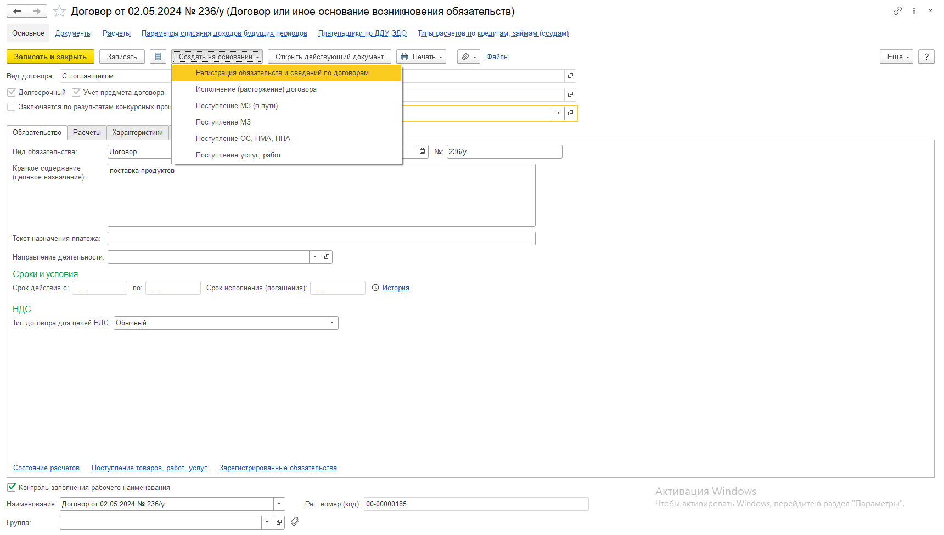Click the Вид договора field with С поставщиком

tap(116, 76)
